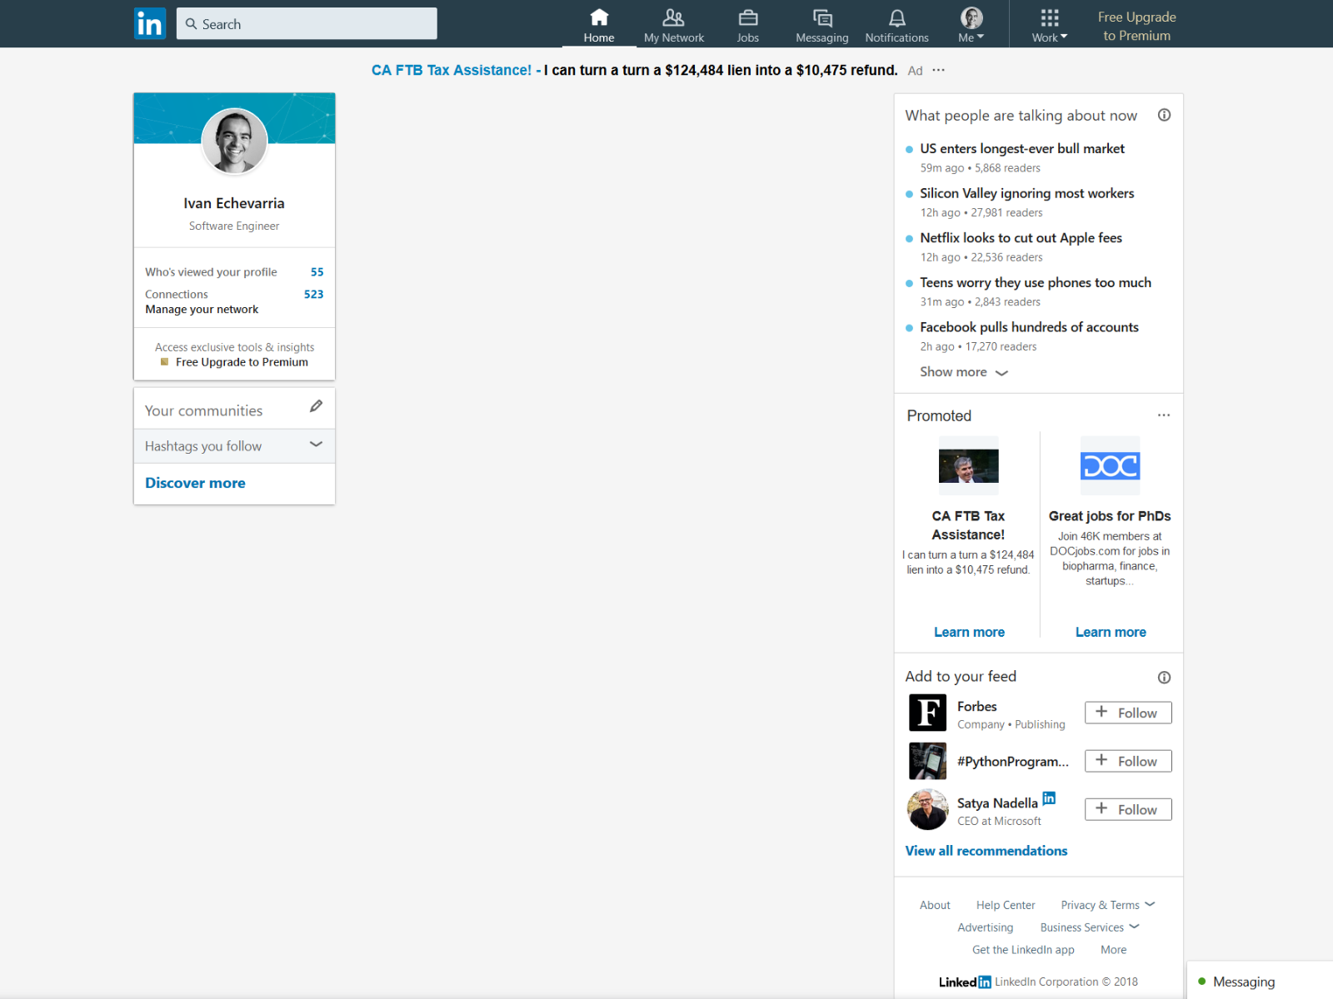Image resolution: width=1333 pixels, height=999 pixels.
Task: Open Ivan Echevarria profile photo
Action: click(x=234, y=141)
